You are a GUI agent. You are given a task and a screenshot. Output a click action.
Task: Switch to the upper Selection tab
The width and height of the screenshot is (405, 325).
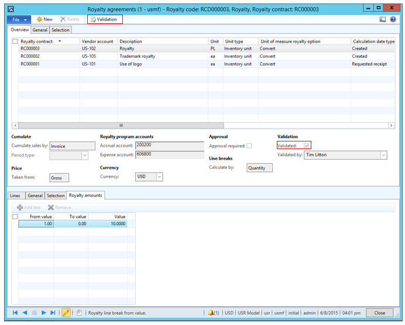[x=60, y=30]
